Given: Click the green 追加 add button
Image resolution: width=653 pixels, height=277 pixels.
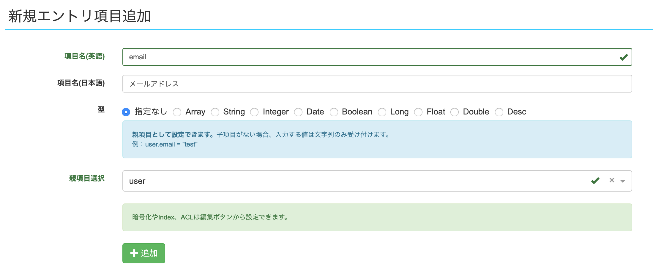Looking at the screenshot, I should 143,253.
